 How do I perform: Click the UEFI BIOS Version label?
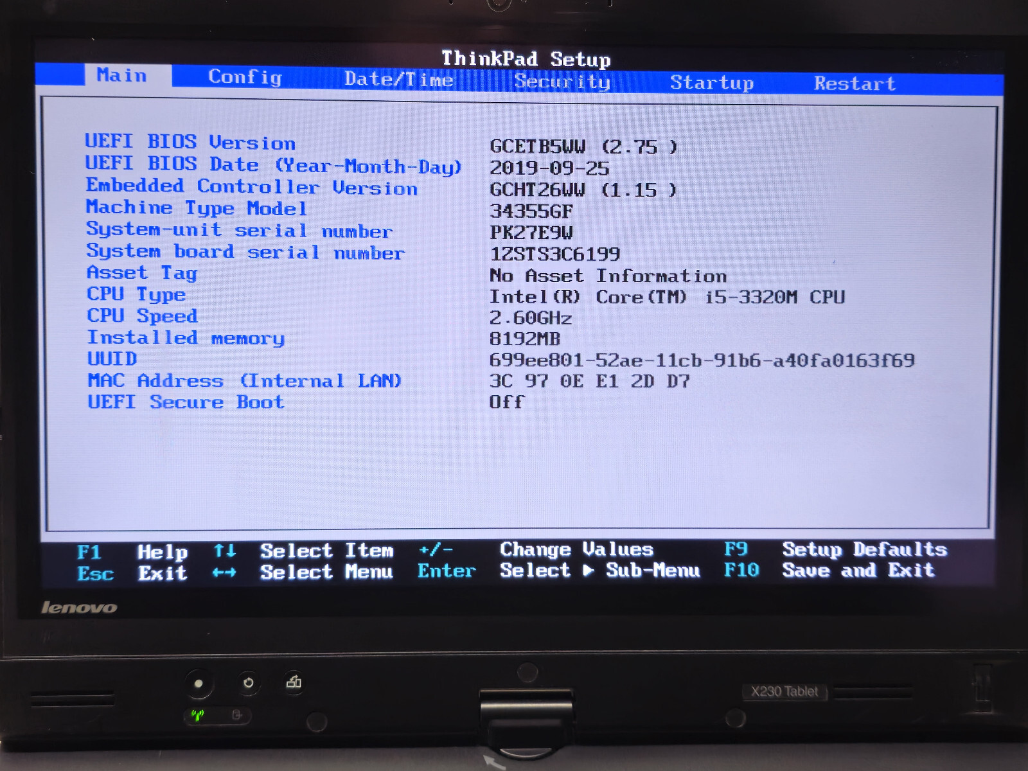coord(190,142)
